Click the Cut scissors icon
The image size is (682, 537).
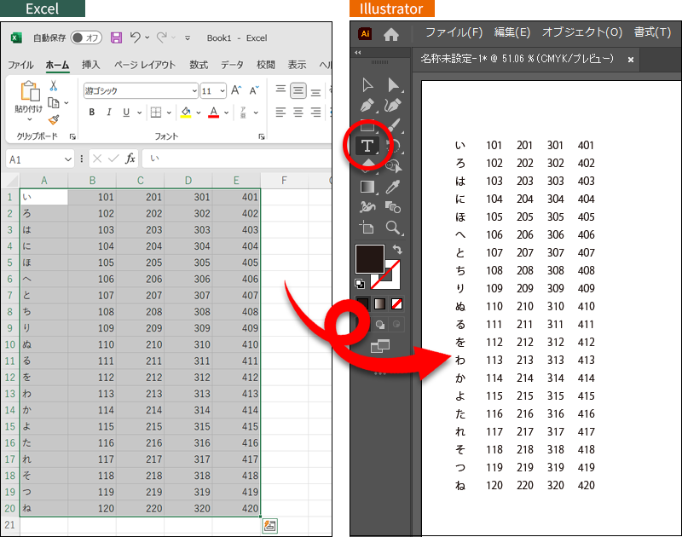tap(54, 85)
